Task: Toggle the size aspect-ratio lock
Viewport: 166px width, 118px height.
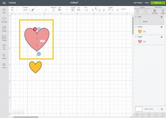Action: (x=96, y=8)
